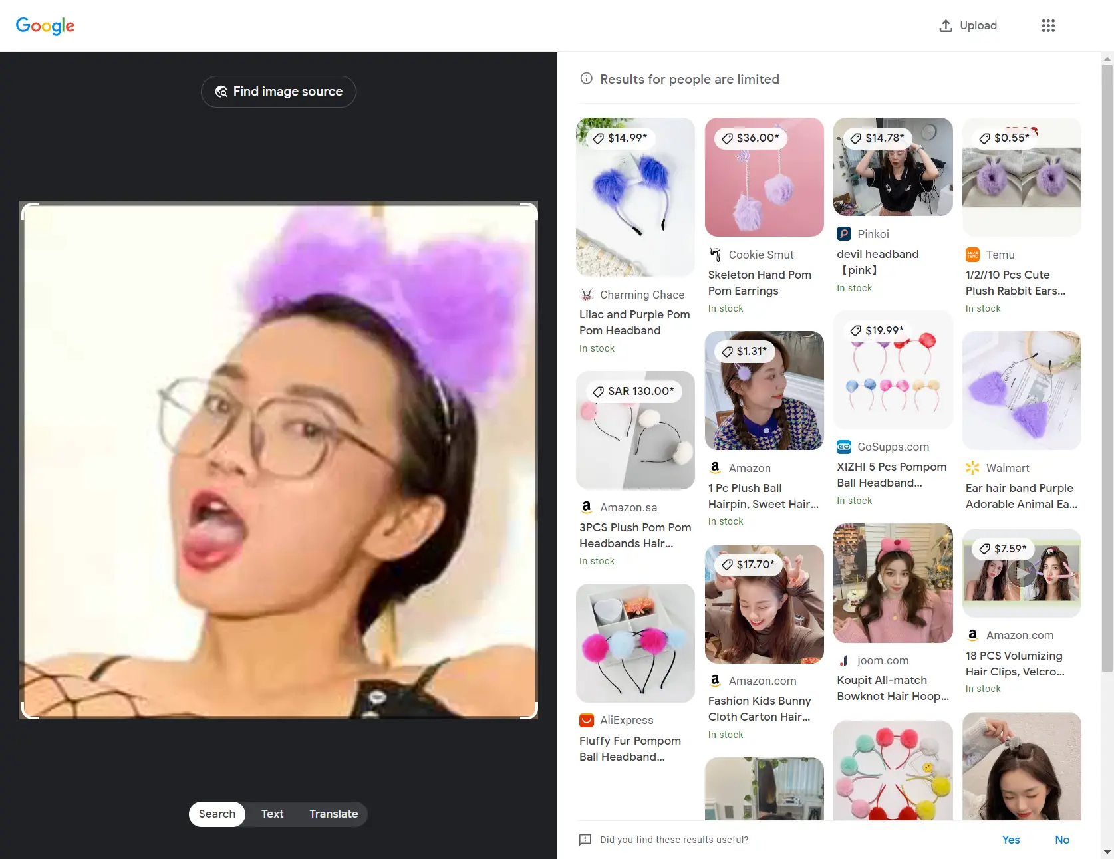The width and height of the screenshot is (1114, 859).
Task: Click the Find image source button
Action: (279, 92)
